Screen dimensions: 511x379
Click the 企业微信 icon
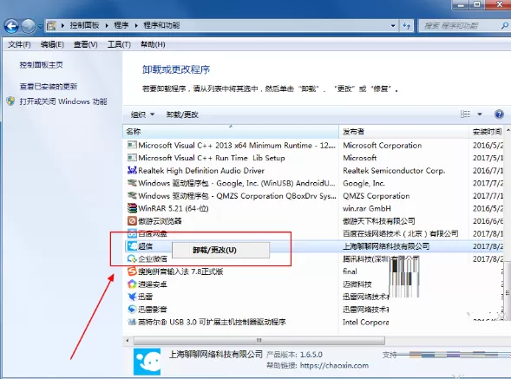pyautogui.click(x=132, y=258)
